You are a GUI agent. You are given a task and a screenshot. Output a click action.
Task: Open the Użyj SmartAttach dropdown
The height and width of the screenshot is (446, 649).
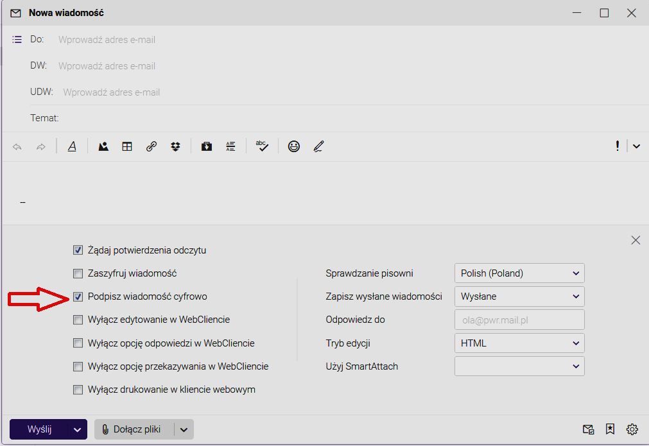click(x=519, y=366)
